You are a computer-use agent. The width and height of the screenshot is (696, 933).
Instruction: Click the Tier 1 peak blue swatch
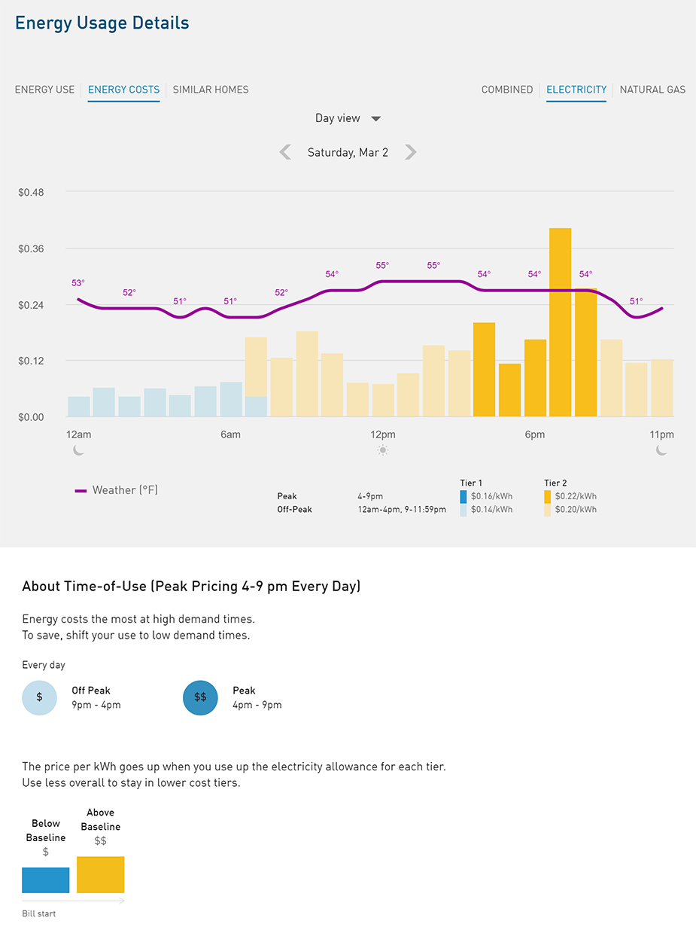pos(463,496)
